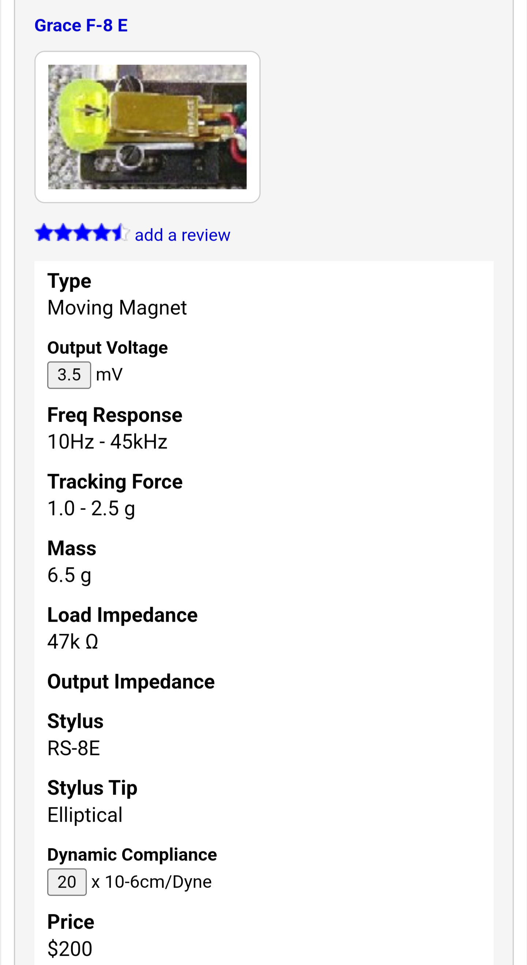Click the 6.5 g mass value
This screenshot has width=527, height=965.
pyautogui.click(x=69, y=575)
